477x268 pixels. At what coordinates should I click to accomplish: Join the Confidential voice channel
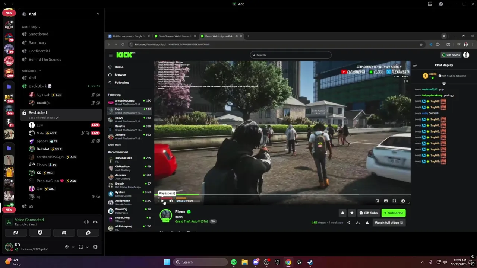point(61,51)
